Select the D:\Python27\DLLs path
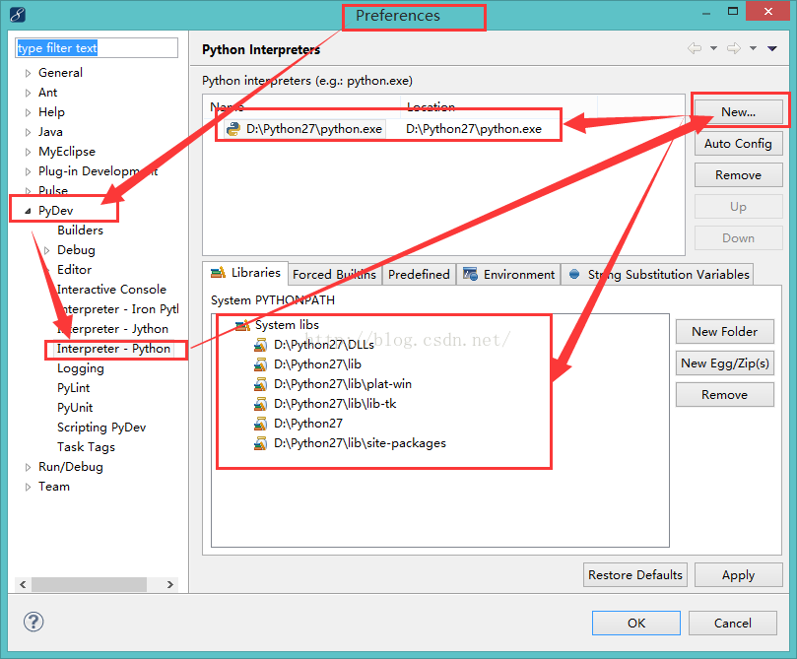The width and height of the screenshot is (797, 659). (324, 345)
